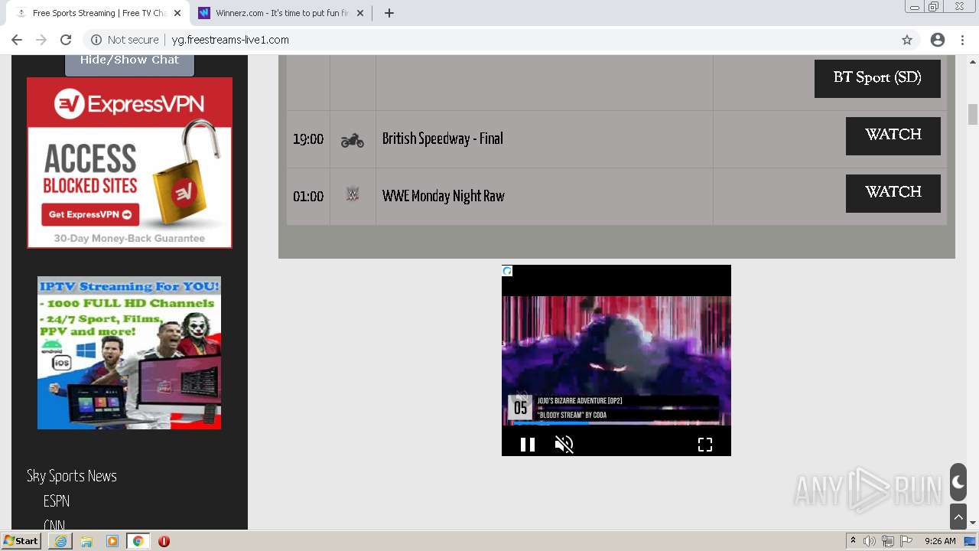Reload the current page
Viewport: 979px width, 551px height.
point(66,40)
